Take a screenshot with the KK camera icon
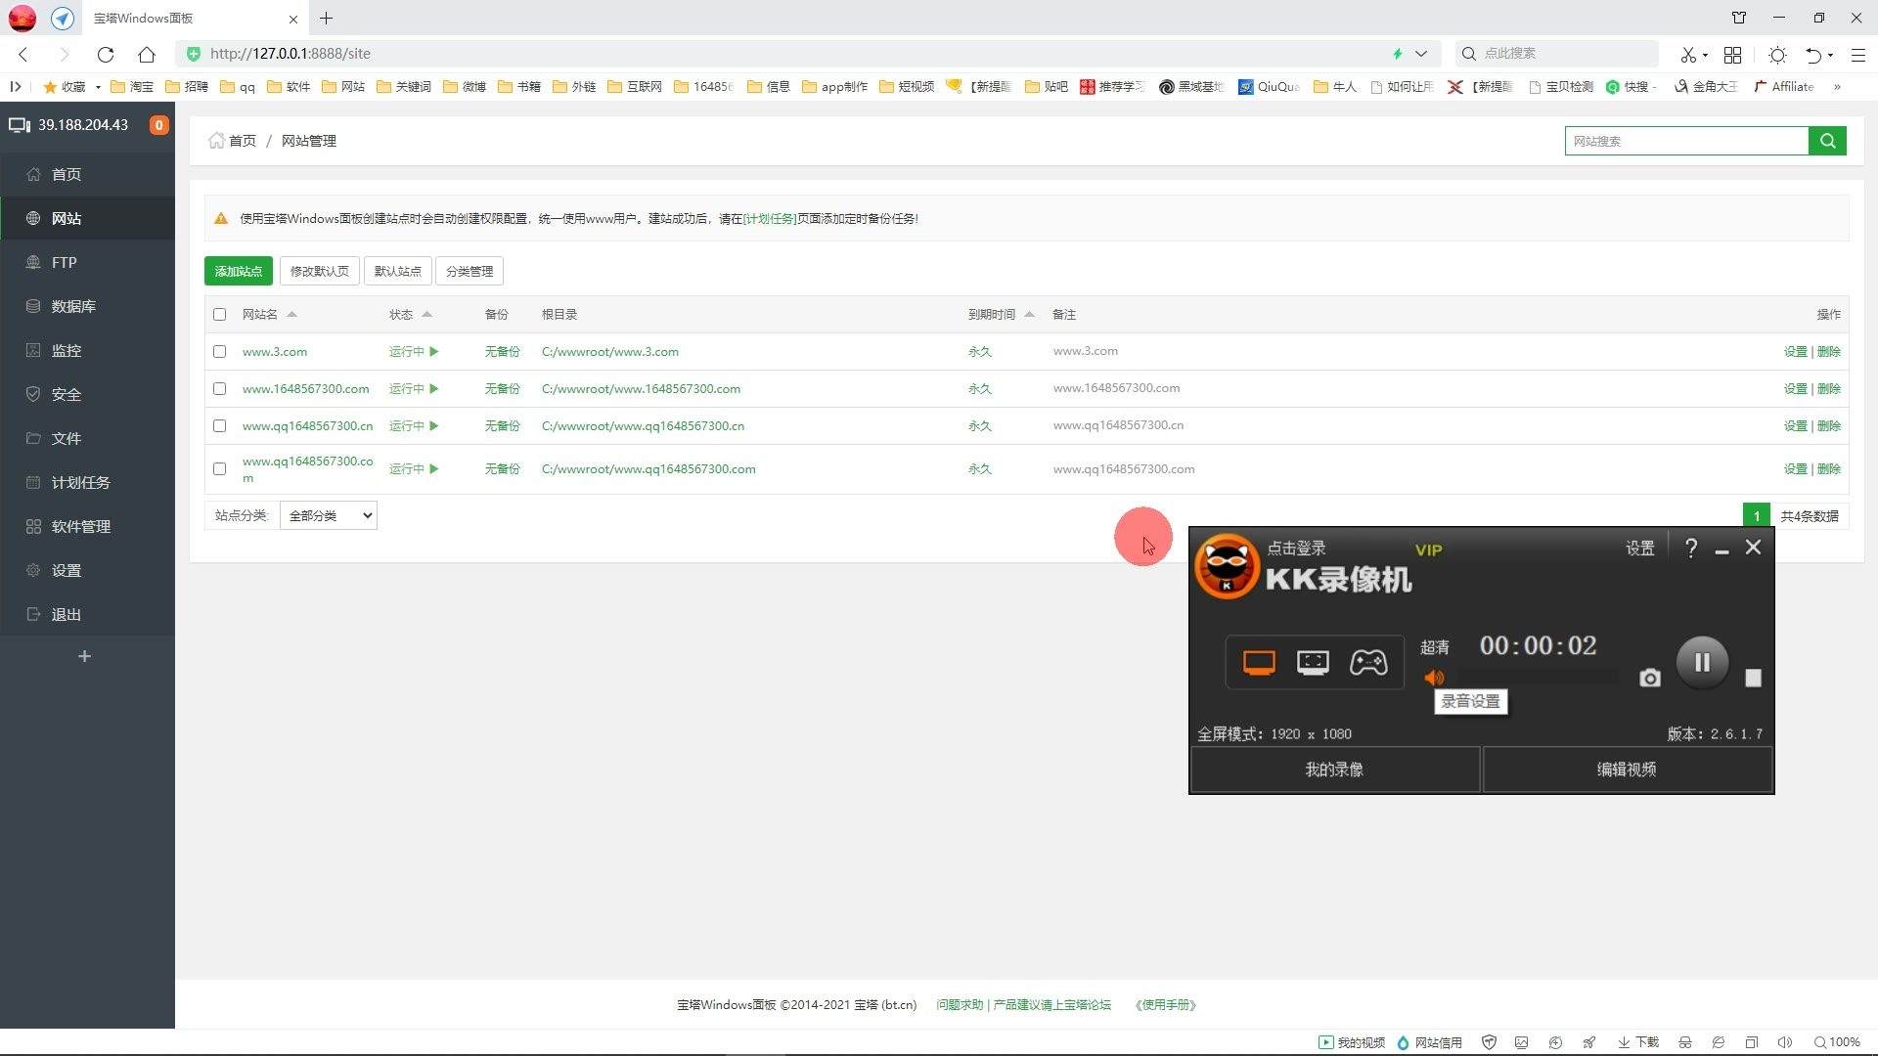Screen dimensions: 1878x1056 click(x=1650, y=678)
